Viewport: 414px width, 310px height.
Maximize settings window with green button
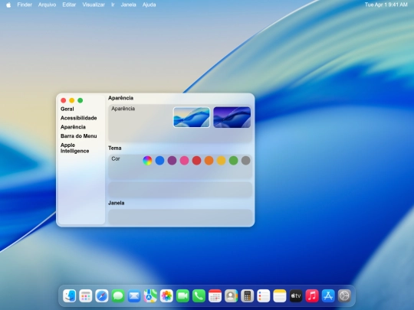tap(80, 100)
